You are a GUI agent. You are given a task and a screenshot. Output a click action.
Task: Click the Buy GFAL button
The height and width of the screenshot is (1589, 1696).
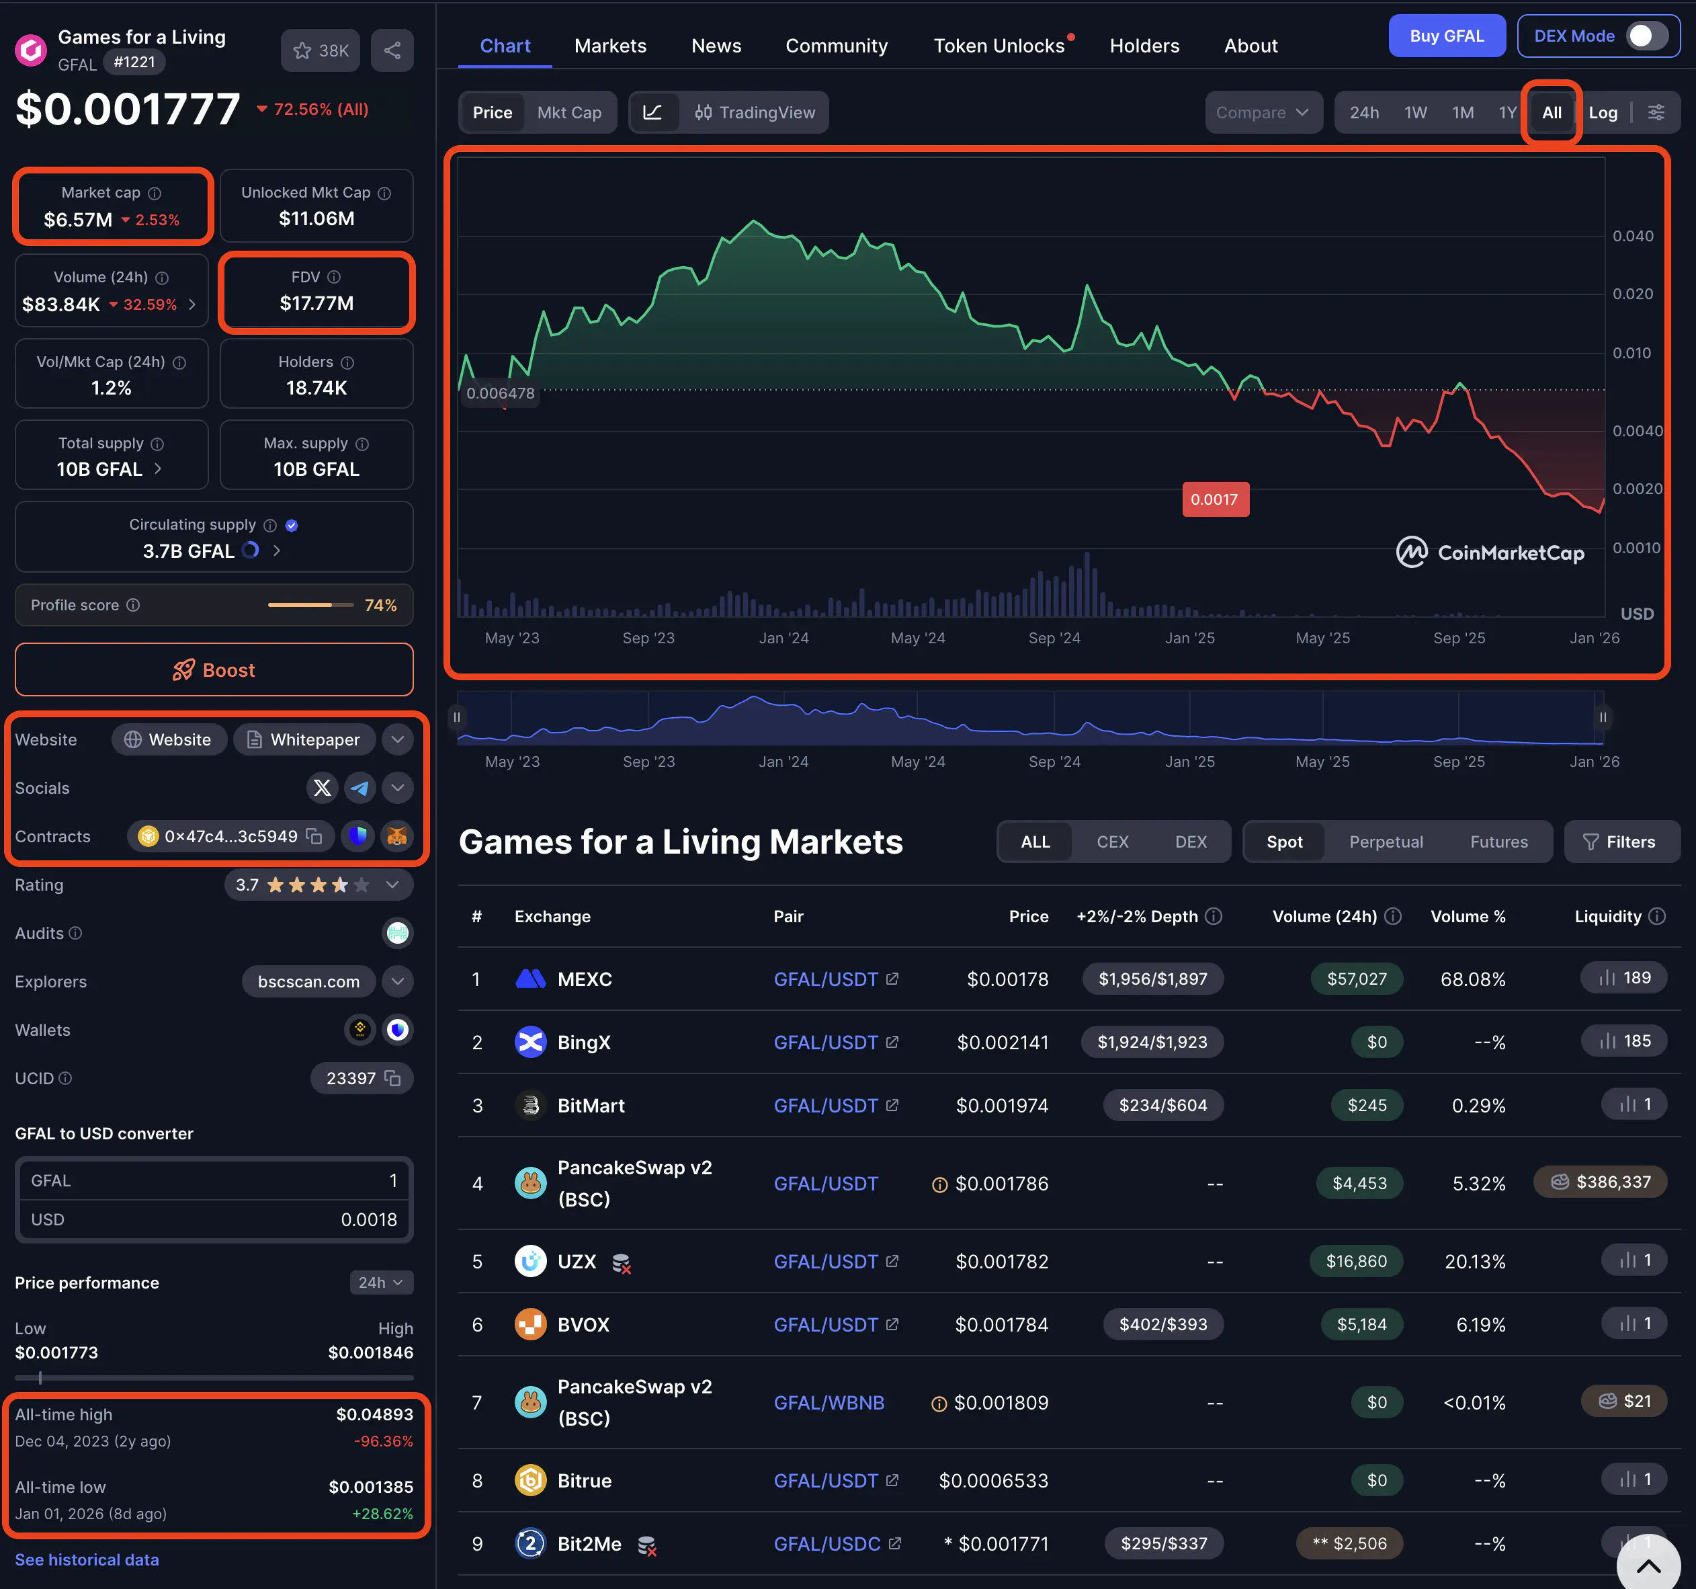pyautogui.click(x=1446, y=36)
